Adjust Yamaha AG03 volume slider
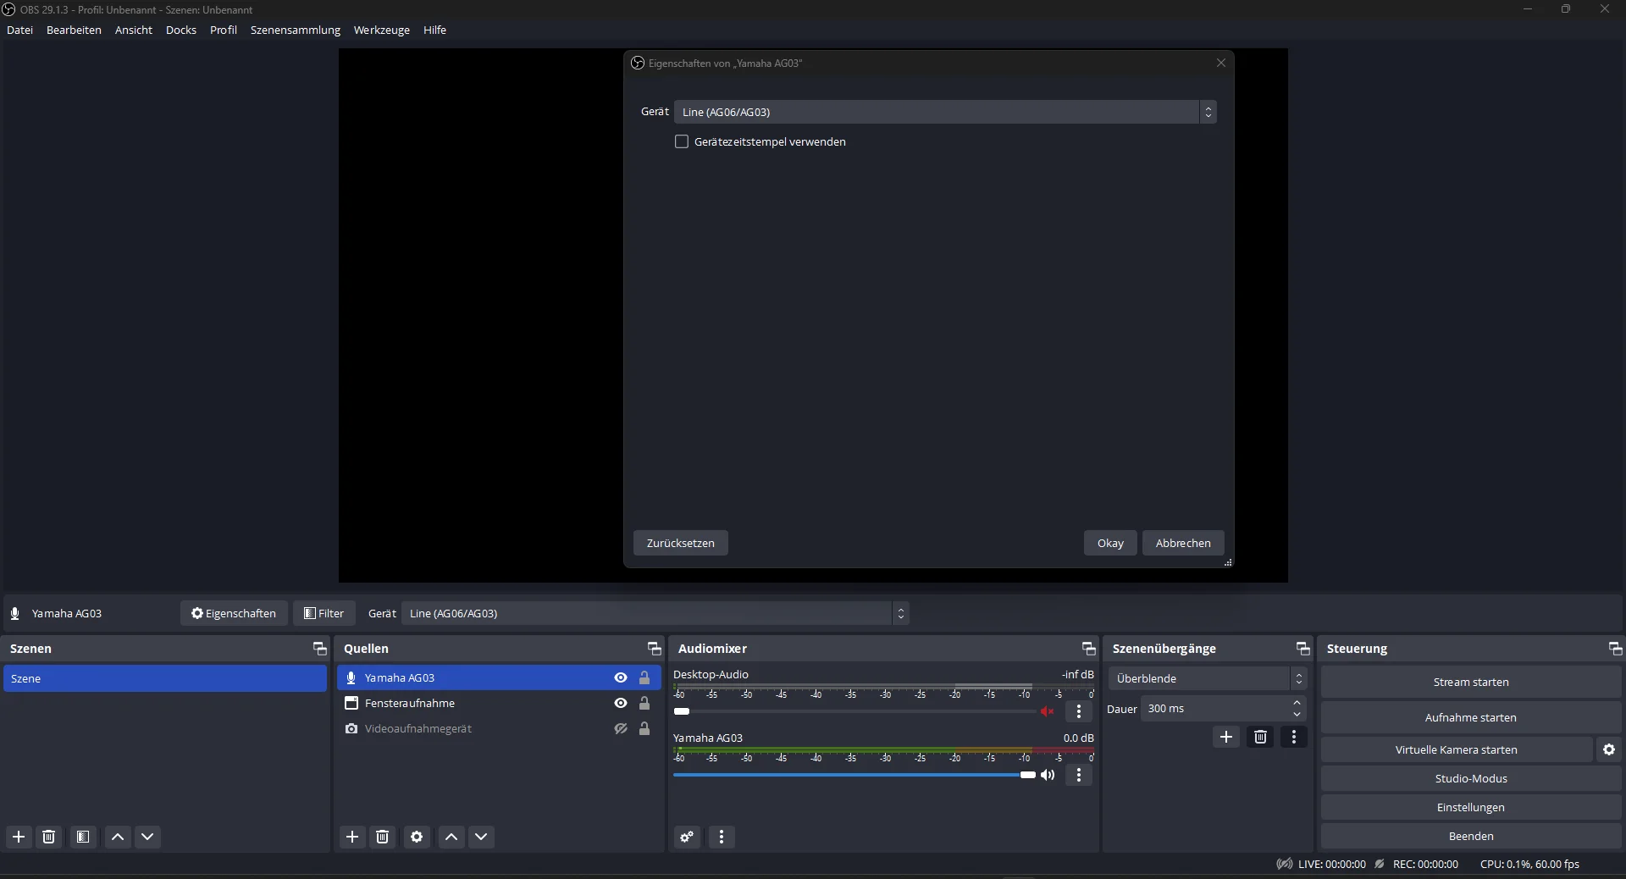1626x879 pixels. click(x=854, y=775)
